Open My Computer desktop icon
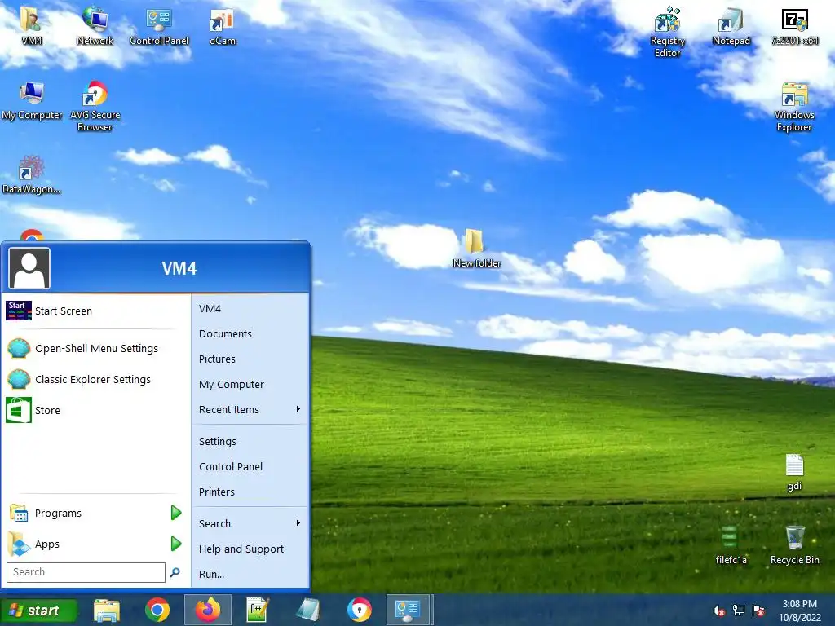 (32, 101)
